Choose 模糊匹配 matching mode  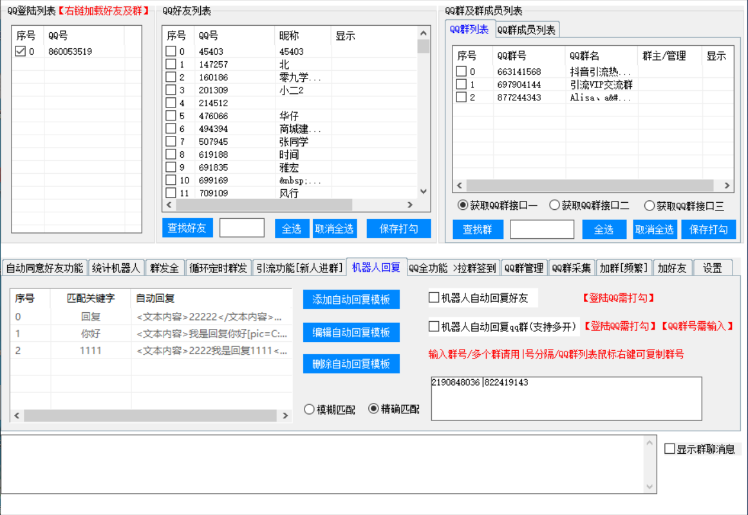tap(309, 409)
